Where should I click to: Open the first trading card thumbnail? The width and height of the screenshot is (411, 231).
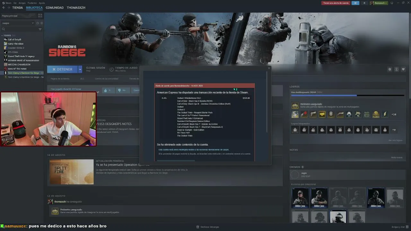coord(300,198)
